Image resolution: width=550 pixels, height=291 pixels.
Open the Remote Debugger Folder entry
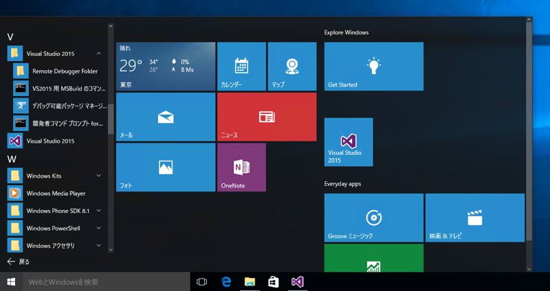pos(60,71)
